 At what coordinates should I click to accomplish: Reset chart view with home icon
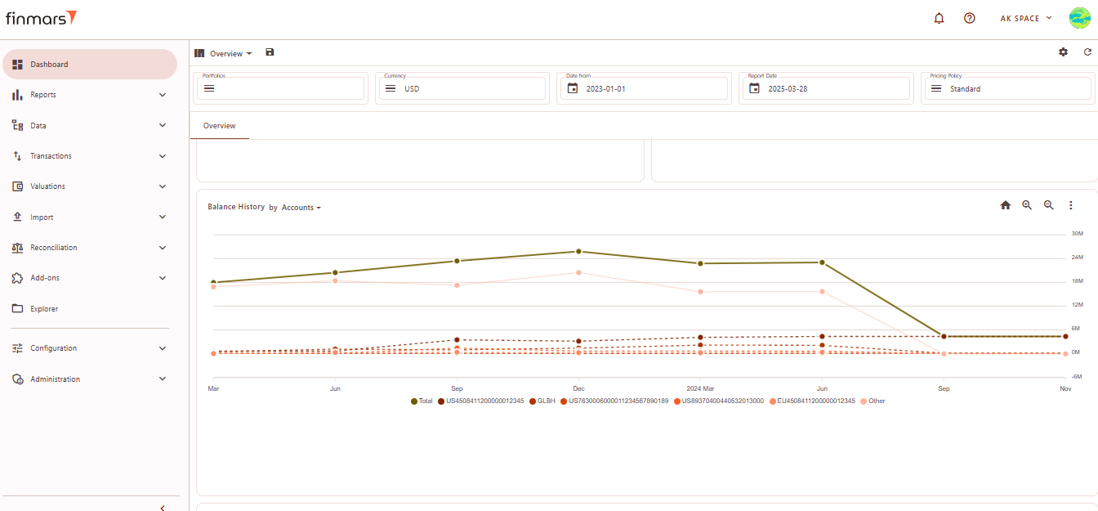(x=1006, y=205)
